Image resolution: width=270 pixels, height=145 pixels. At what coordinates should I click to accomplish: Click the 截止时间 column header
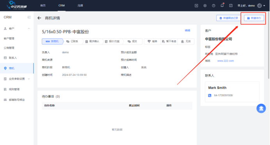pyautogui.click(x=134, y=106)
